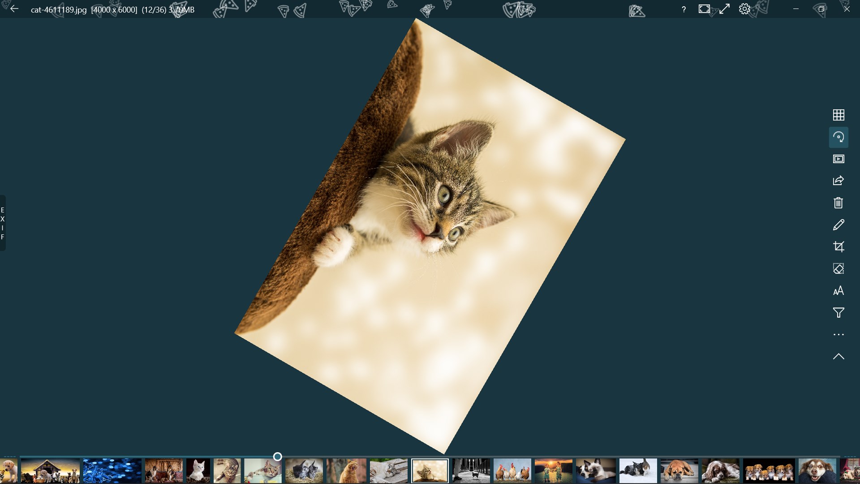The width and height of the screenshot is (860, 484).
Task: Open Help using the question mark
Action: pyautogui.click(x=683, y=9)
